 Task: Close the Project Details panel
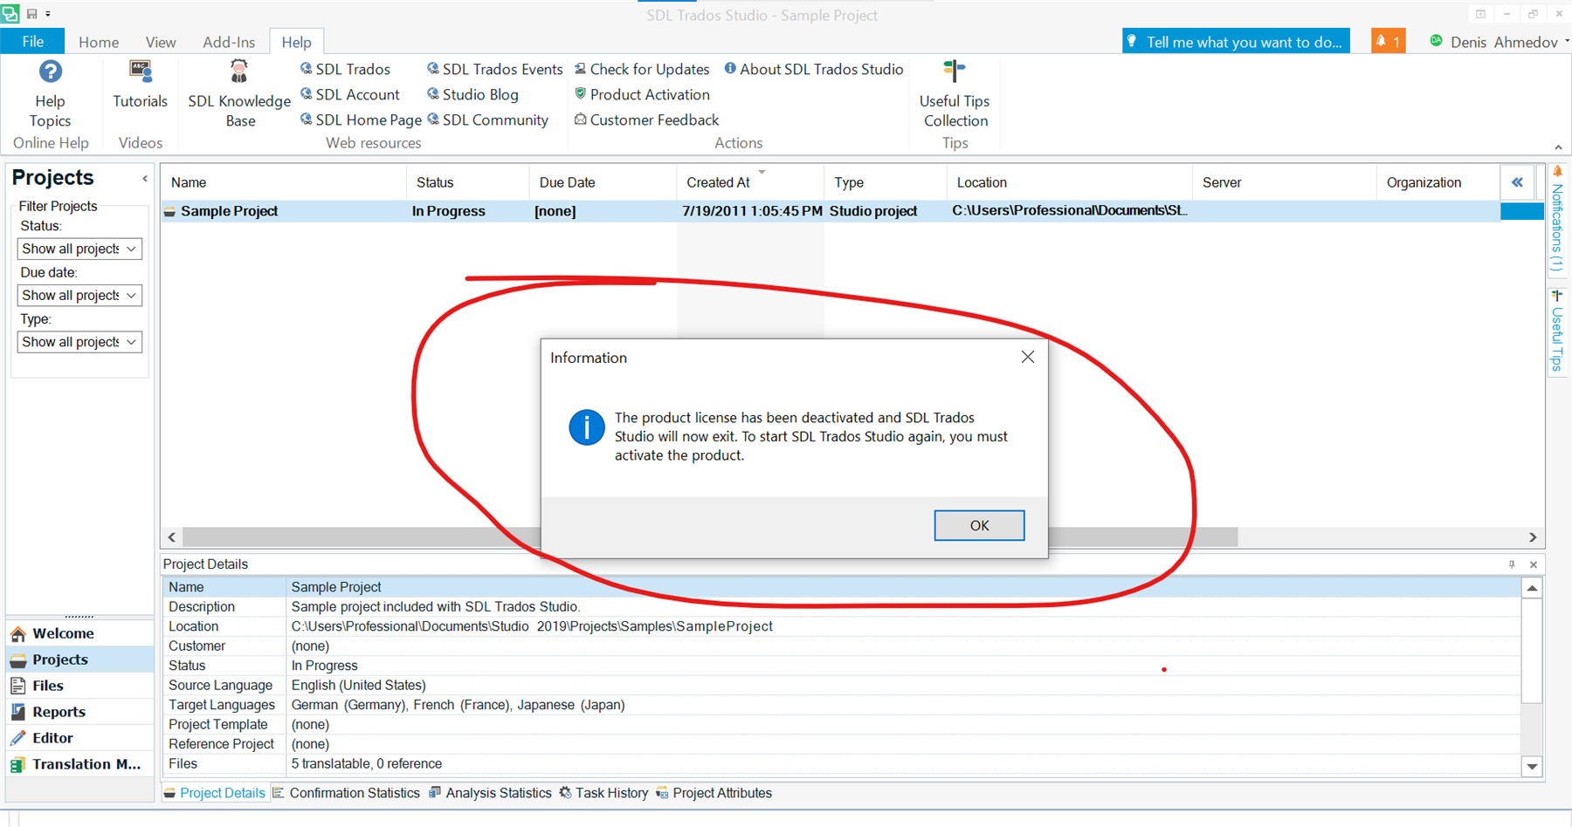click(1534, 564)
